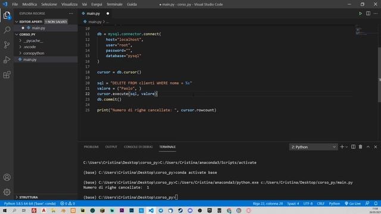This screenshot has height=214, width=381.
Task: Click main.py in breadcrumb bar
Action: point(95,22)
